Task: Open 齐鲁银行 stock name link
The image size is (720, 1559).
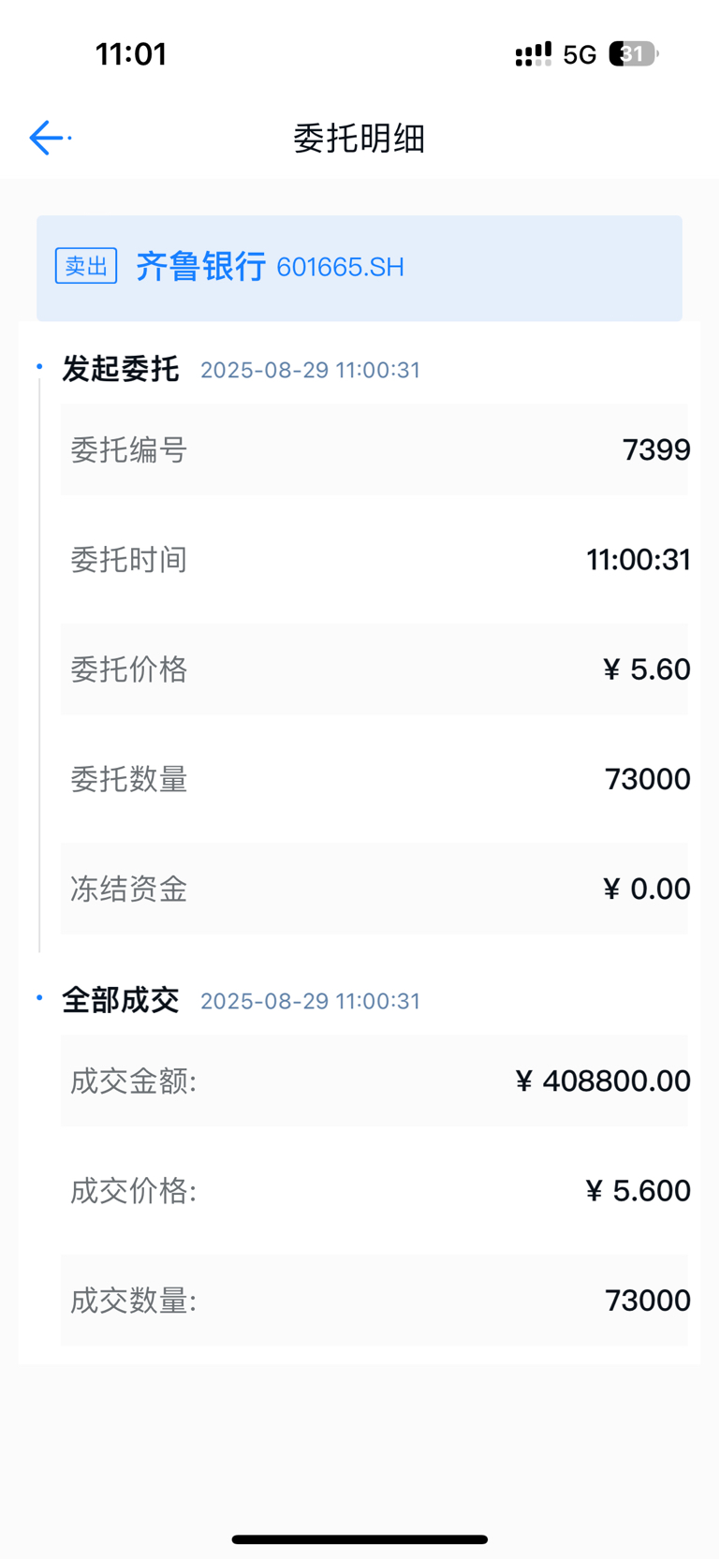Action: [201, 266]
